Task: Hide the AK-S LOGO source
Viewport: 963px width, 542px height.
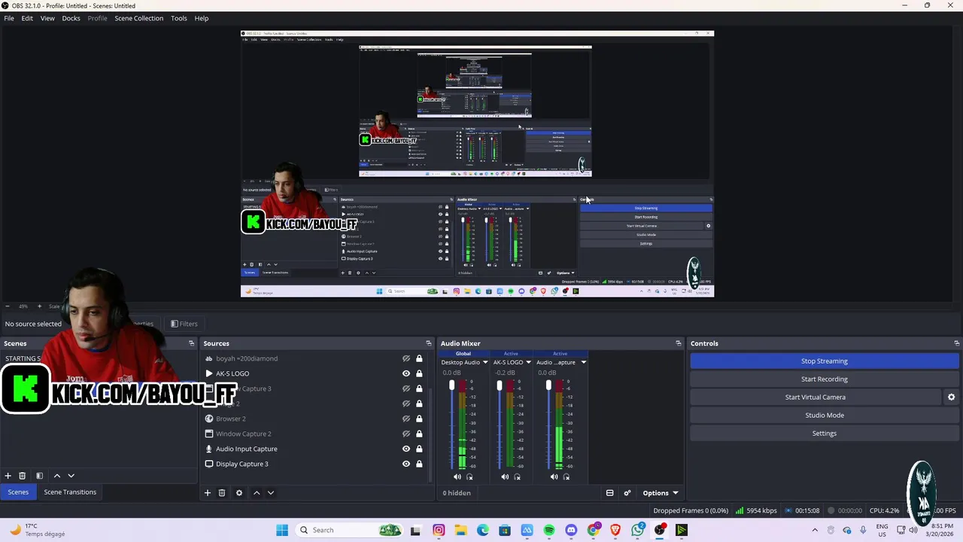Action: point(406,373)
